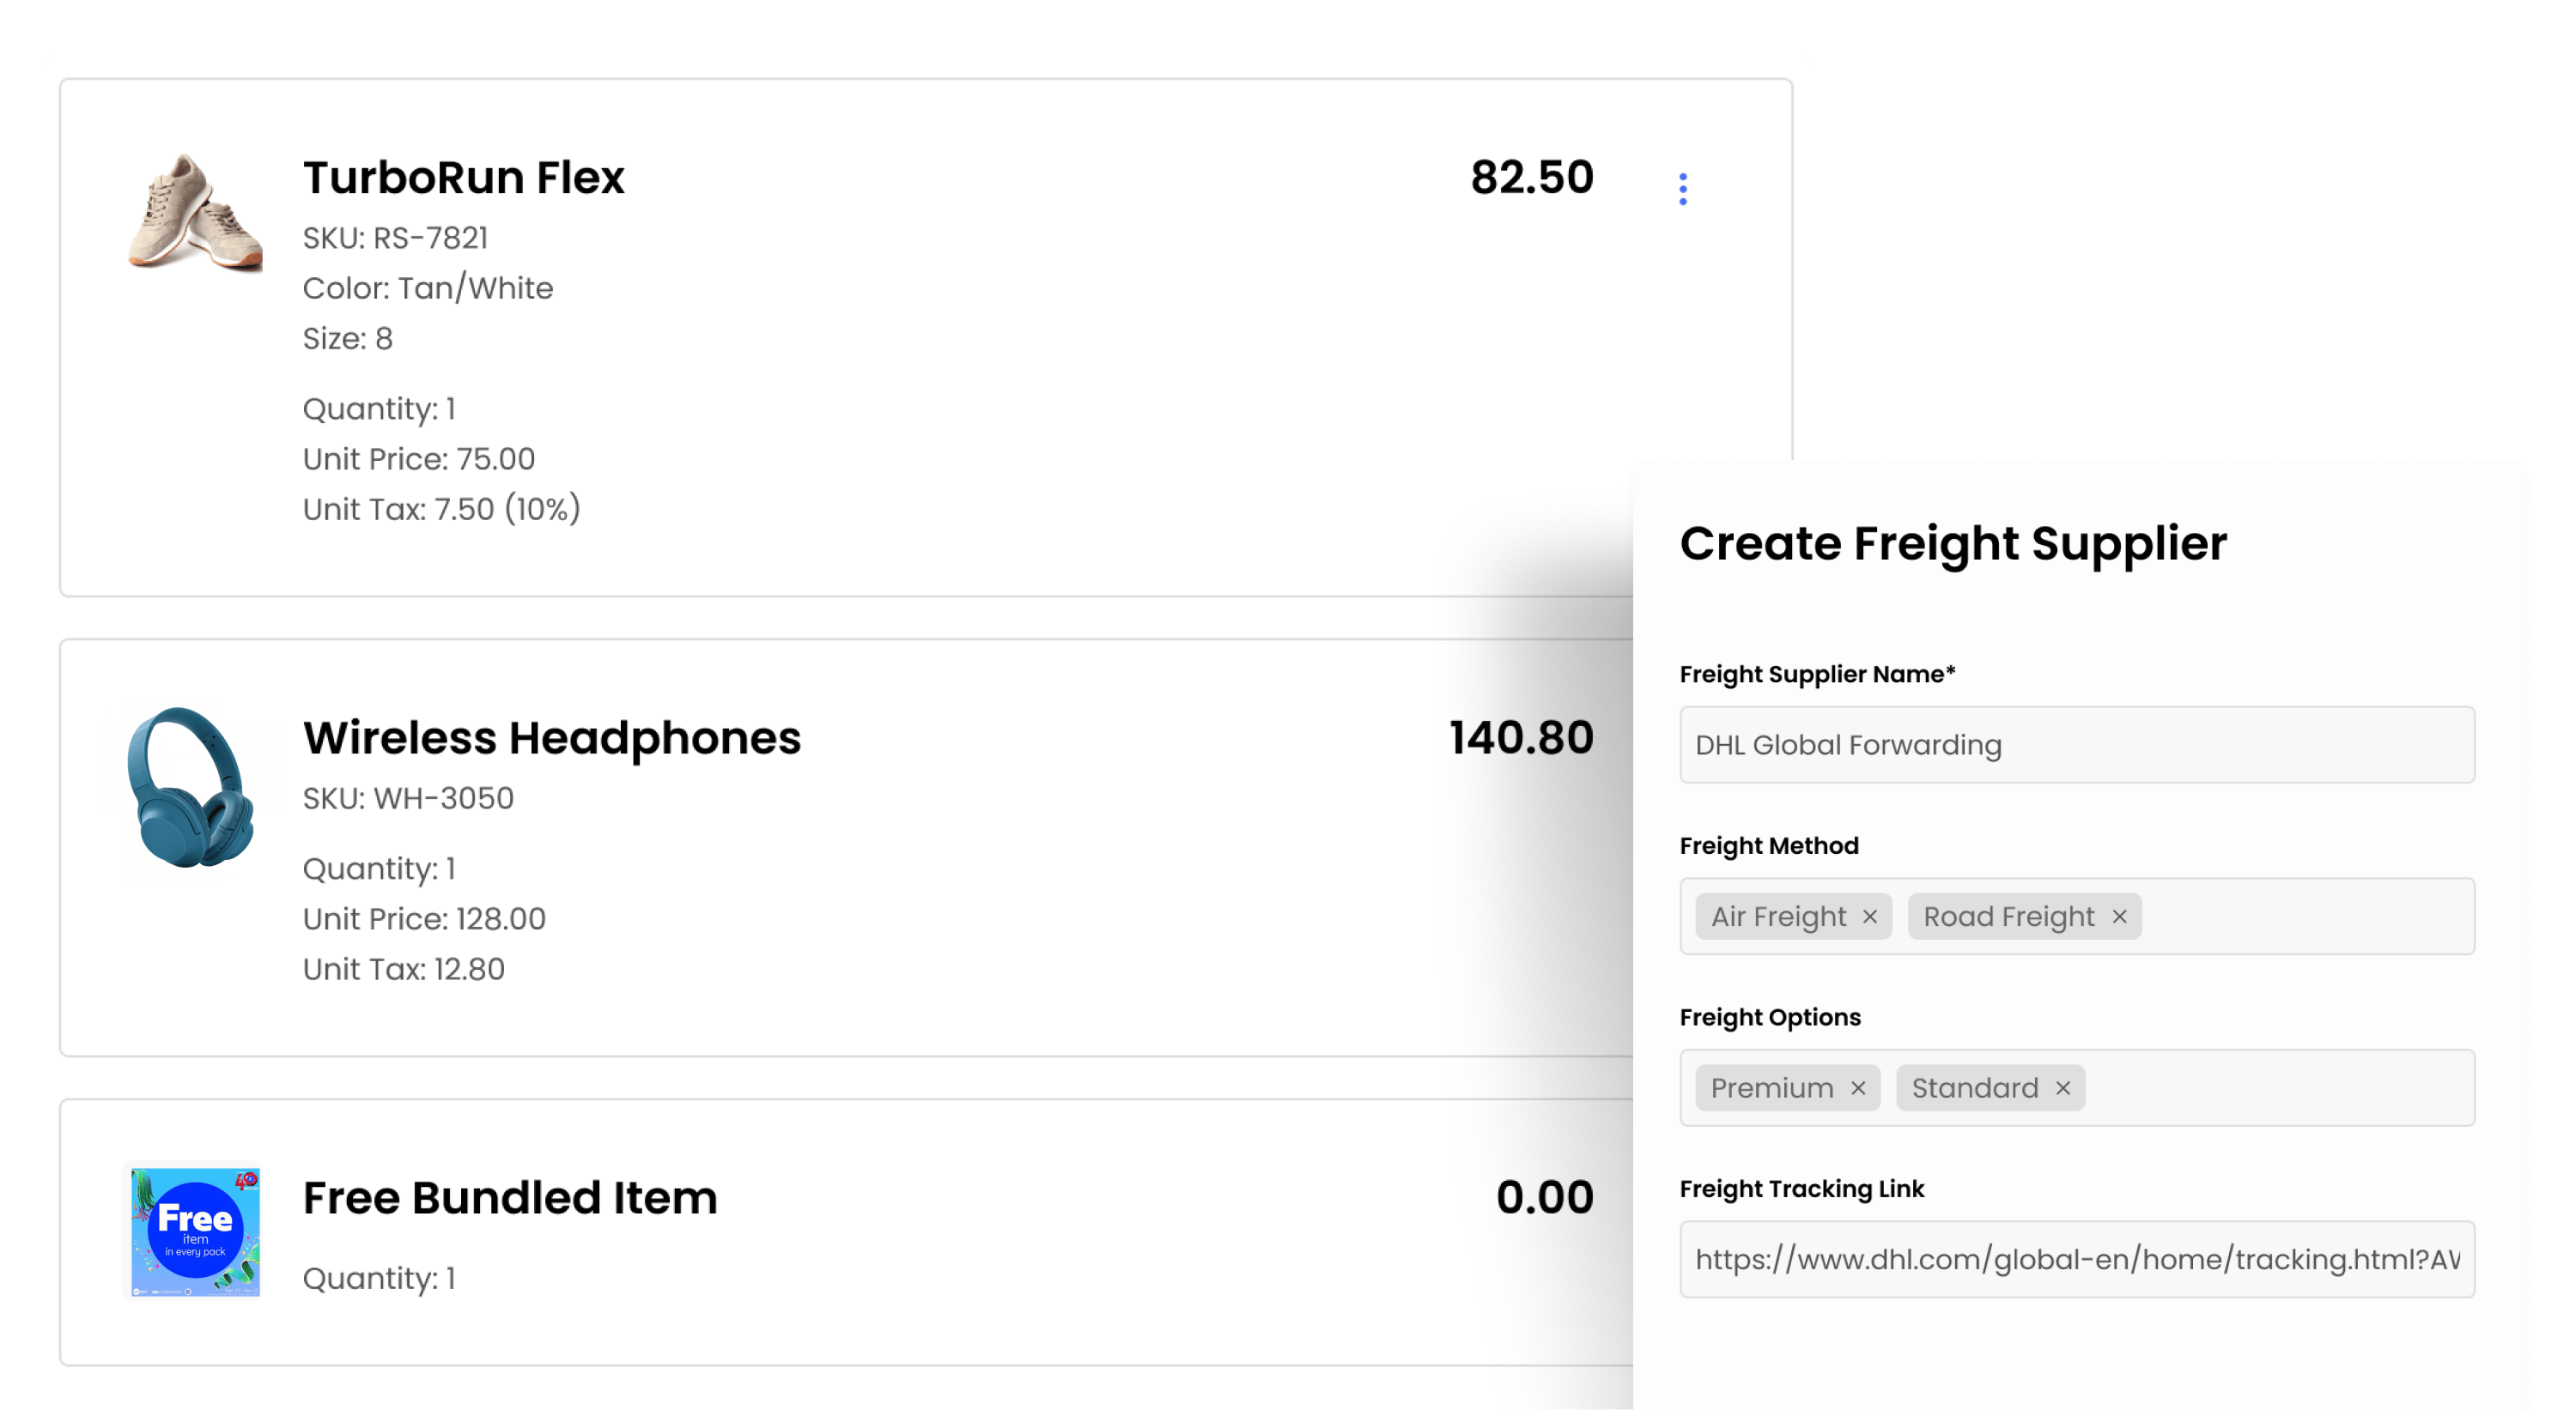Click the Road Freight tag label

tap(2008, 917)
